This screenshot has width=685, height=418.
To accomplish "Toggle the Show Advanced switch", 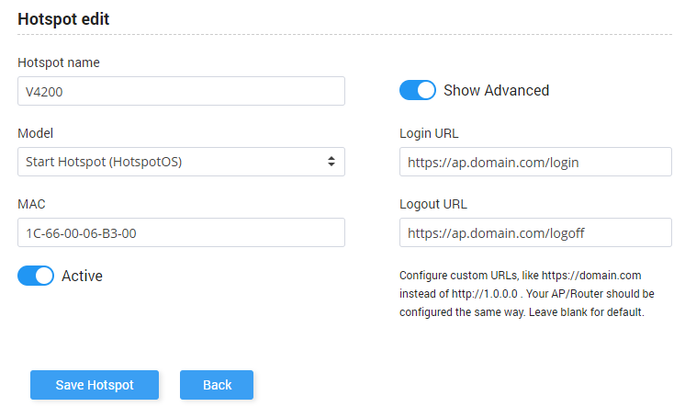I will 417,90.
